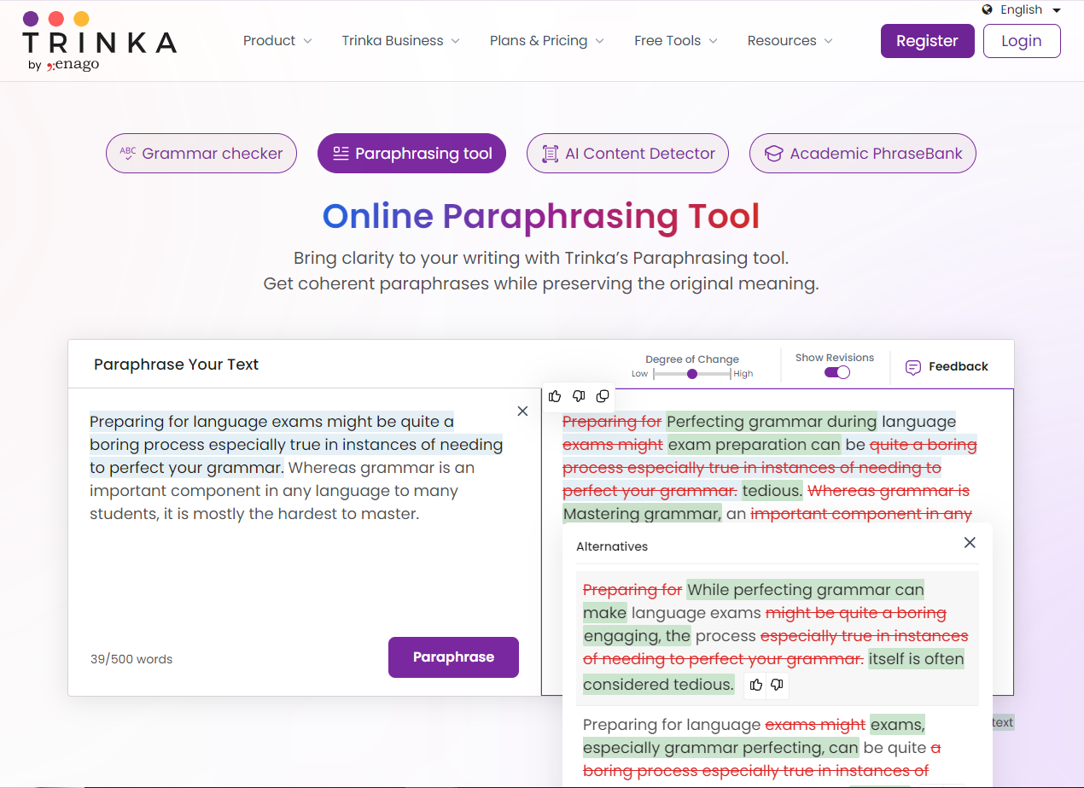This screenshot has height=788, width=1084.
Task: Switch to the Grammar checker tab
Action: coord(201,154)
